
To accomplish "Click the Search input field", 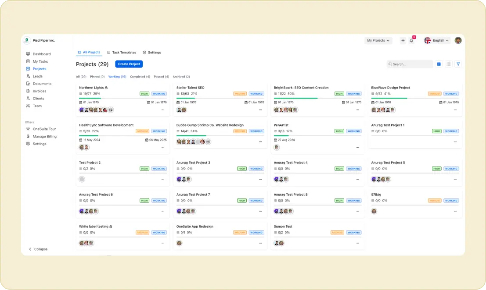I will pyautogui.click(x=410, y=64).
